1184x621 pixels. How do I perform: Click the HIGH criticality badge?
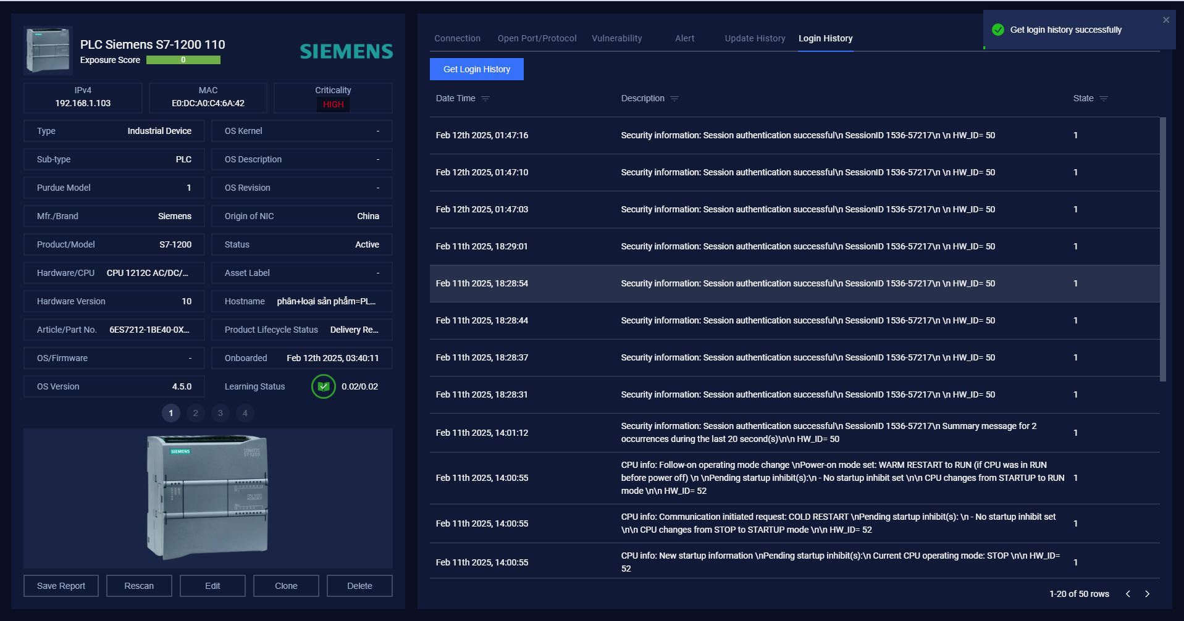[334, 104]
